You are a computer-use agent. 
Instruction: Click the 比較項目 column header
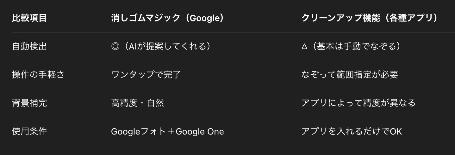(x=29, y=18)
